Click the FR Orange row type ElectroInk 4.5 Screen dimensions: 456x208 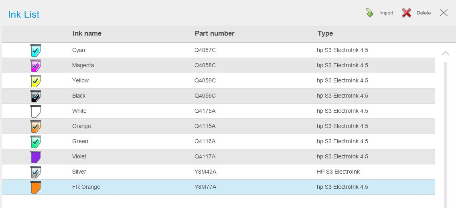tap(342, 187)
